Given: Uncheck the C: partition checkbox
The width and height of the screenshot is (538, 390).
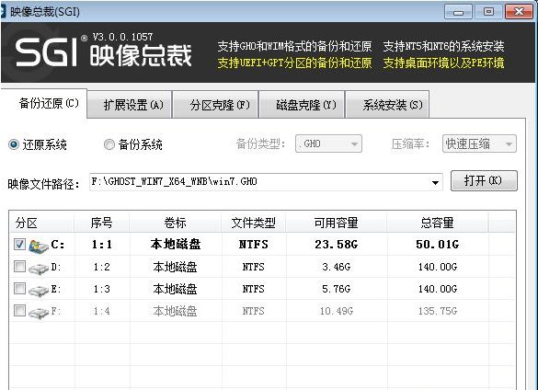Looking at the screenshot, I should 19,244.
